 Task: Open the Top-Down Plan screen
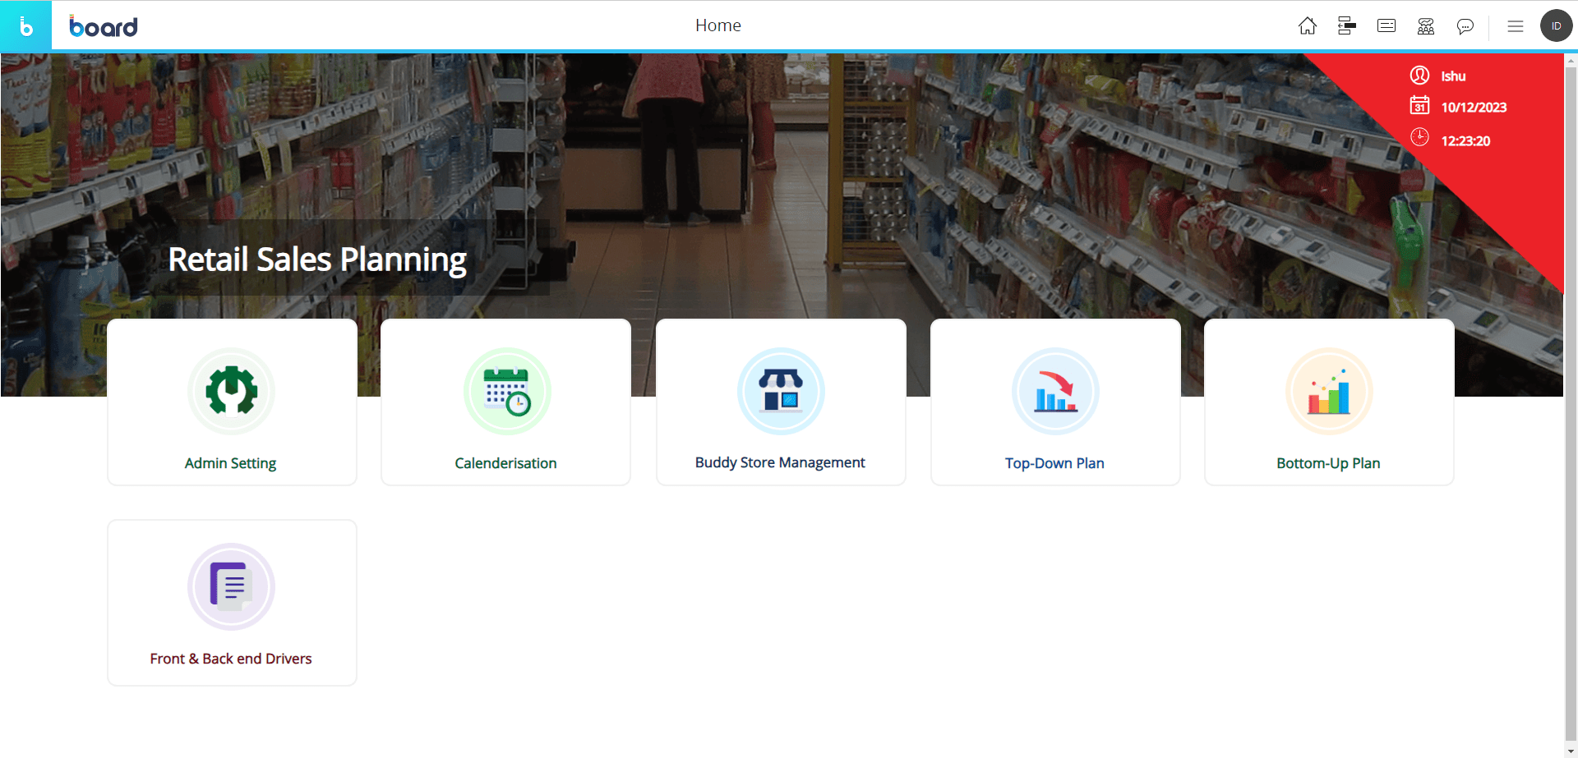coord(1054,402)
